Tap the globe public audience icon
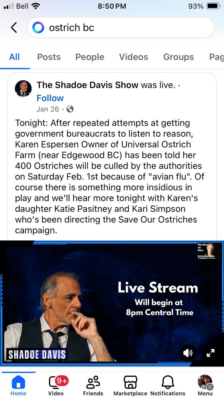 coord(70,109)
